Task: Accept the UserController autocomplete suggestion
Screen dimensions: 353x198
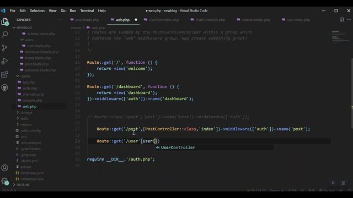Action: tap(214, 147)
